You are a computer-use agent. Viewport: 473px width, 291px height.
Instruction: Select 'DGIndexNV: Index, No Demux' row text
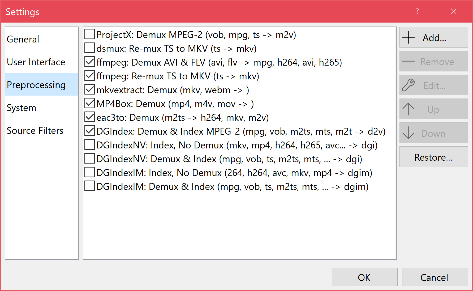(x=237, y=145)
